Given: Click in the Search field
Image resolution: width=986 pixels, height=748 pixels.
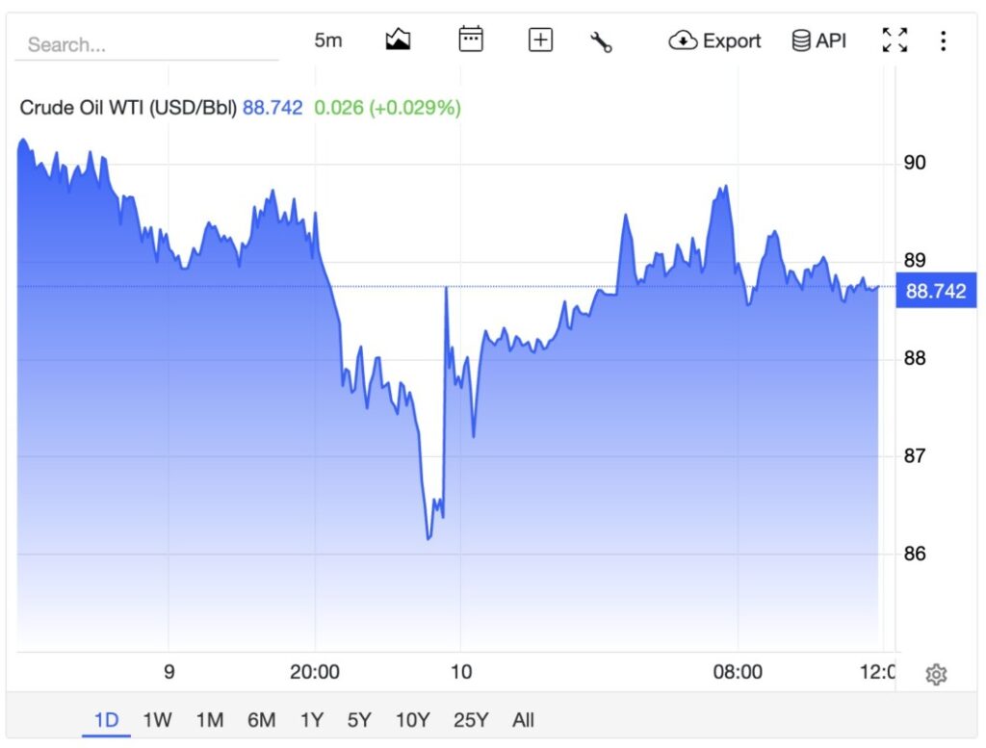Looking at the screenshot, I should (146, 44).
